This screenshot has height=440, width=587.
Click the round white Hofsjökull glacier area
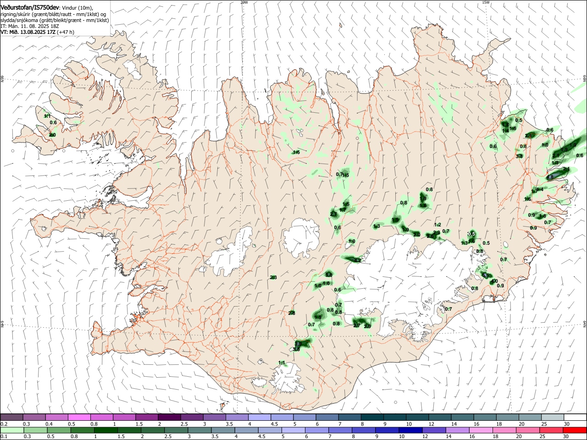pos(302,238)
